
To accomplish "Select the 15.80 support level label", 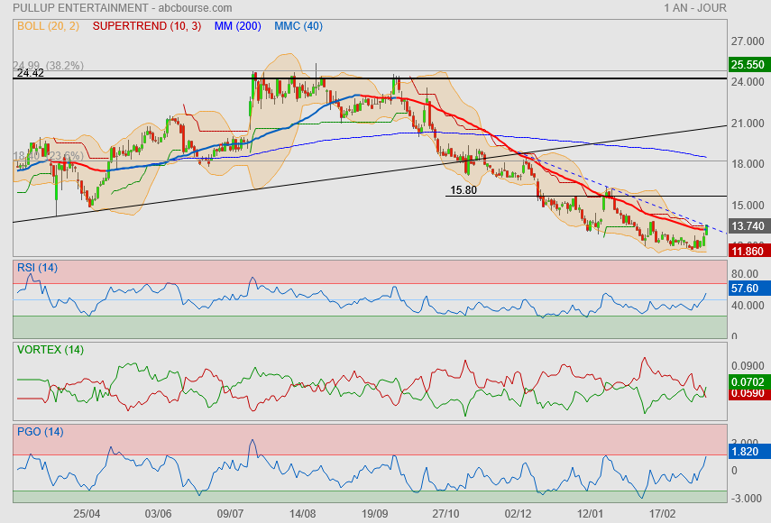I will 463,191.
